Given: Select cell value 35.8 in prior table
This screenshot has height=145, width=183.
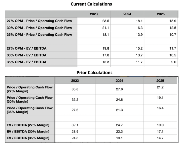Looking at the screenshot, I should [x=75, y=89].
